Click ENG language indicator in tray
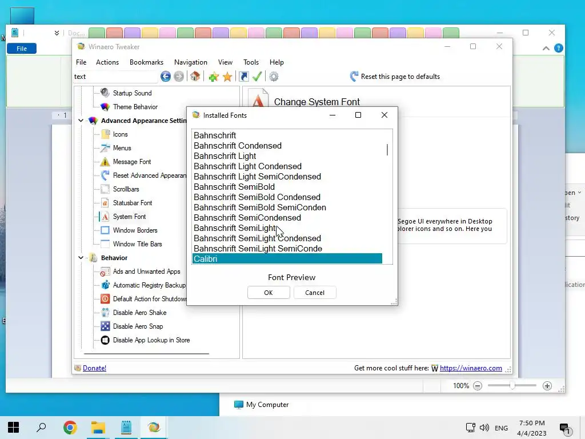 [x=501, y=428]
